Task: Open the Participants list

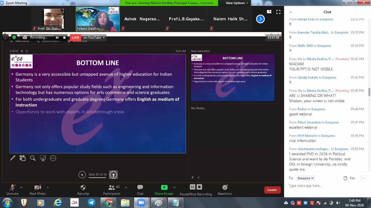Action: [112, 190]
